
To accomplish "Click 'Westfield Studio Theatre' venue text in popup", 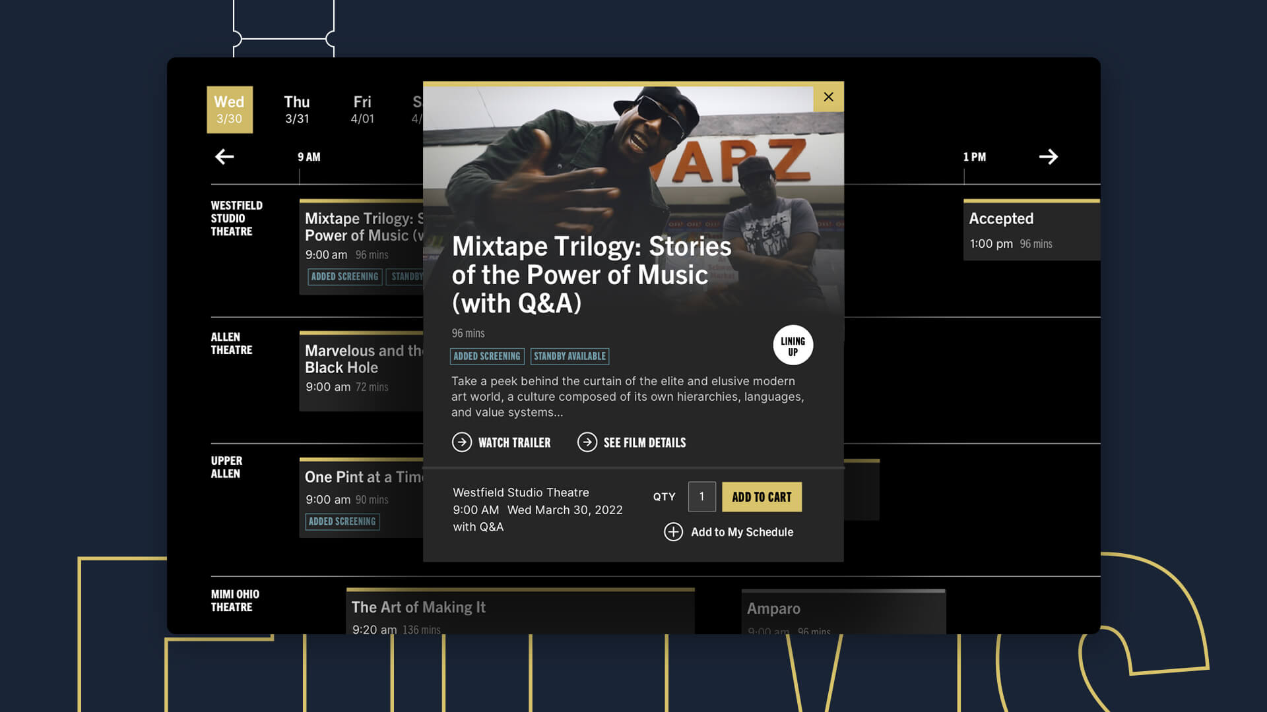I will coord(521,492).
